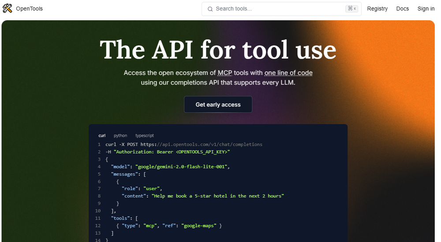Focus the Search tools input field
The width and height of the screenshot is (441, 242).
pyautogui.click(x=281, y=9)
